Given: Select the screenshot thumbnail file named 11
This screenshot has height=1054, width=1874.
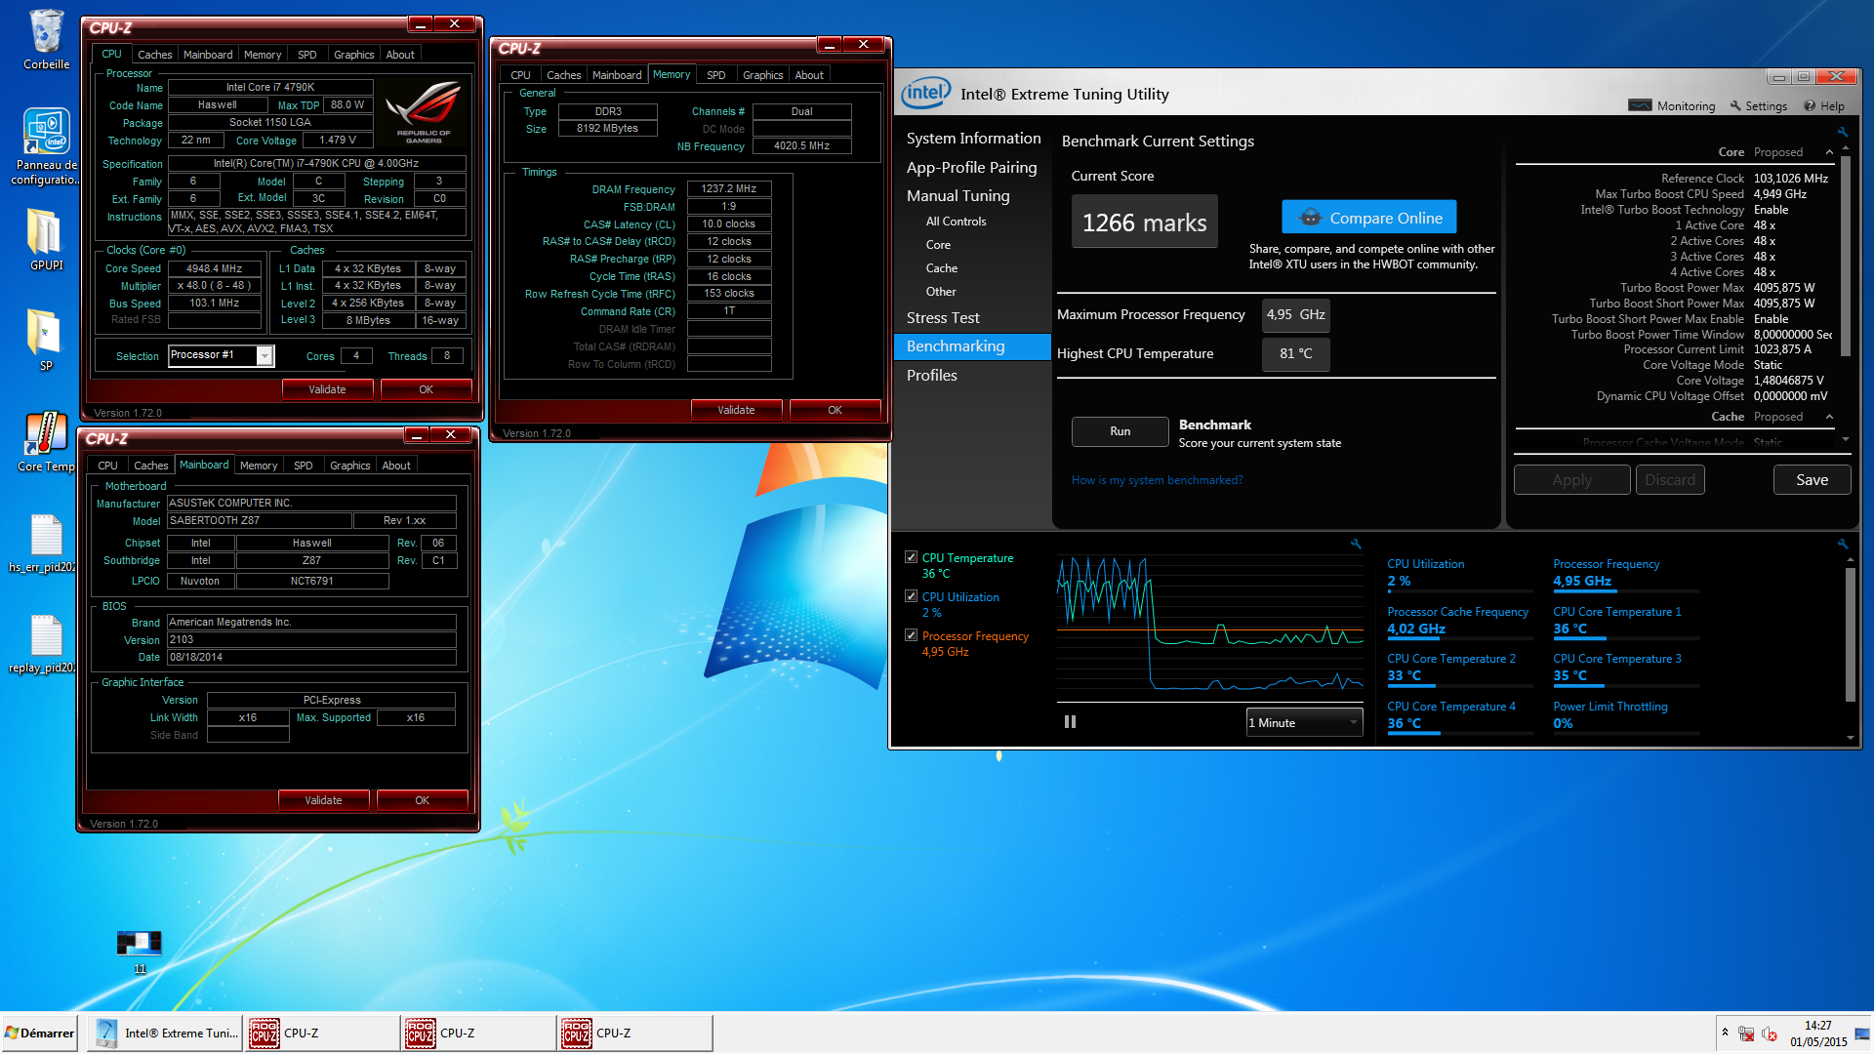Looking at the screenshot, I should tap(139, 952).
